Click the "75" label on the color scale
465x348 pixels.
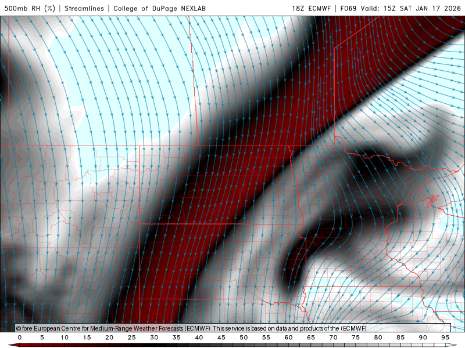point(356,338)
